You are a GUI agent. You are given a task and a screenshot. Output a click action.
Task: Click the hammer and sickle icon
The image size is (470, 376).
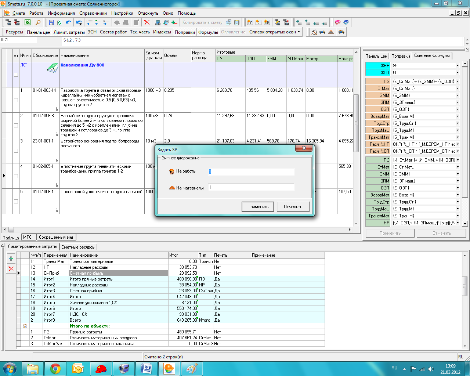[x=314, y=32]
